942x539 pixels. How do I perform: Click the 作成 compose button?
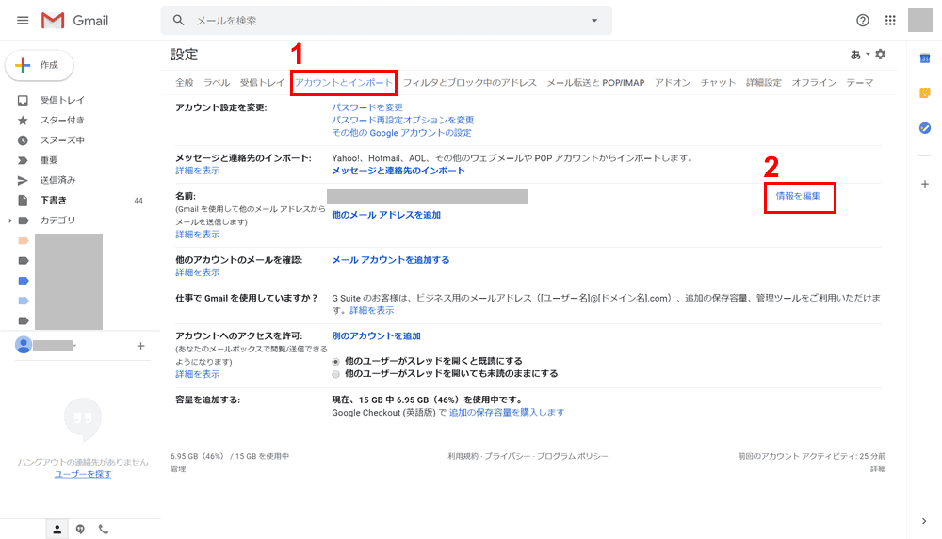40,65
